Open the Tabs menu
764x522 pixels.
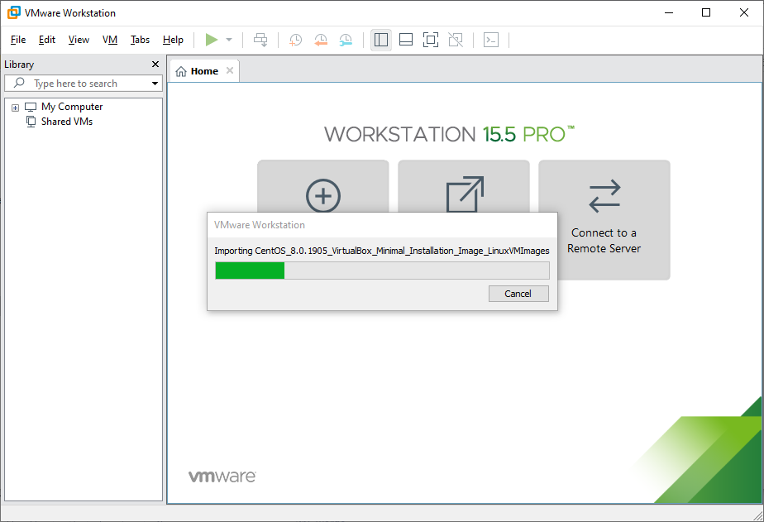pos(140,40)
